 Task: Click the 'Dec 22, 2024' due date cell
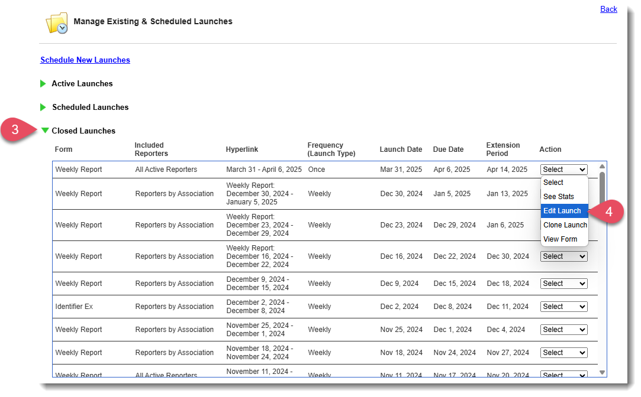[455, 256]
